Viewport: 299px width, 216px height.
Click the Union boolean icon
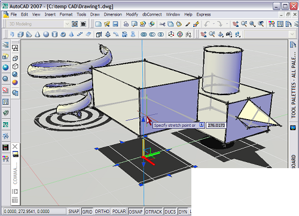[x=144, y=35]
